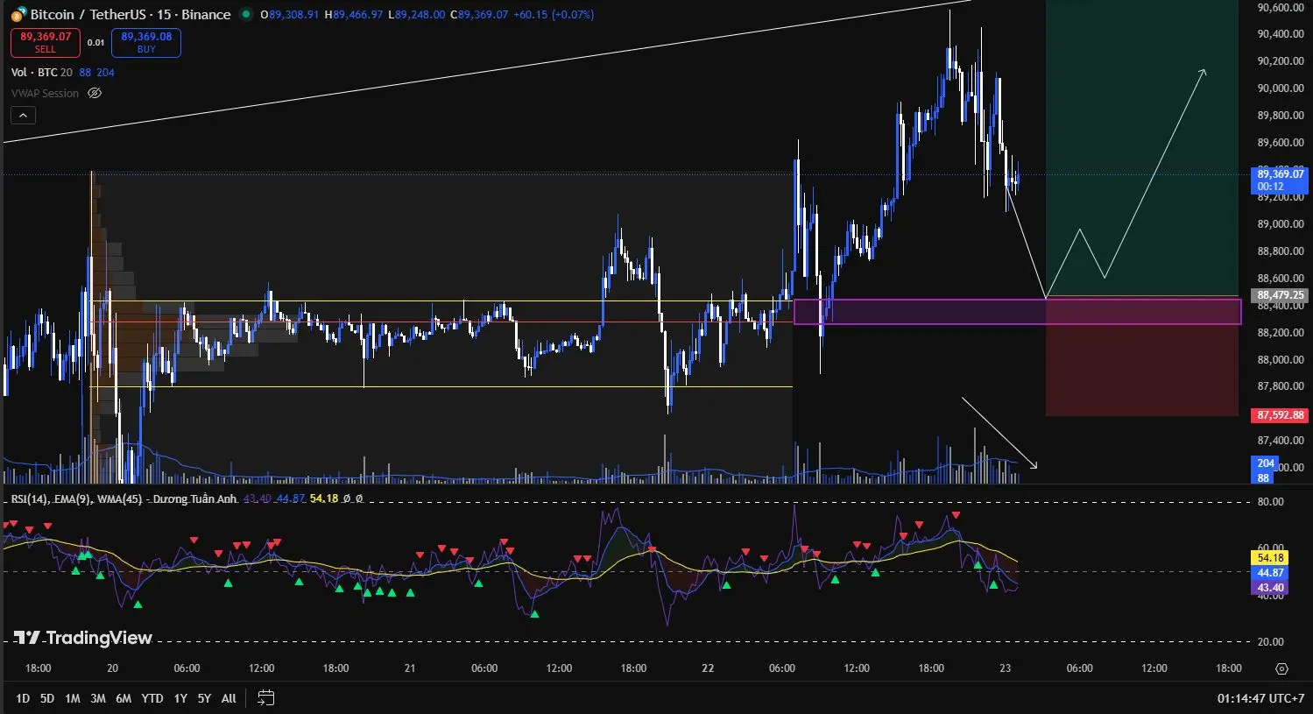
Task: Select the green profit target zone
Action: pyautogui.click(x=1142, y=148)
